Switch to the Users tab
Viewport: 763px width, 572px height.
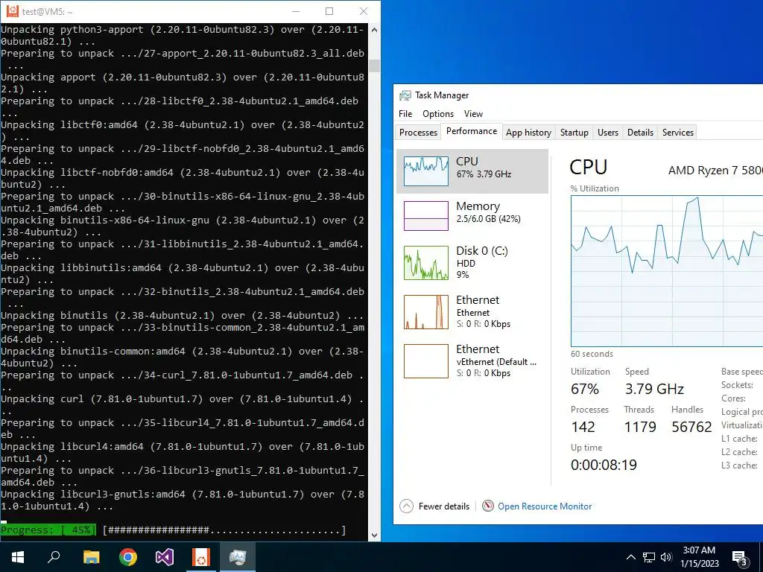(608, 133)
